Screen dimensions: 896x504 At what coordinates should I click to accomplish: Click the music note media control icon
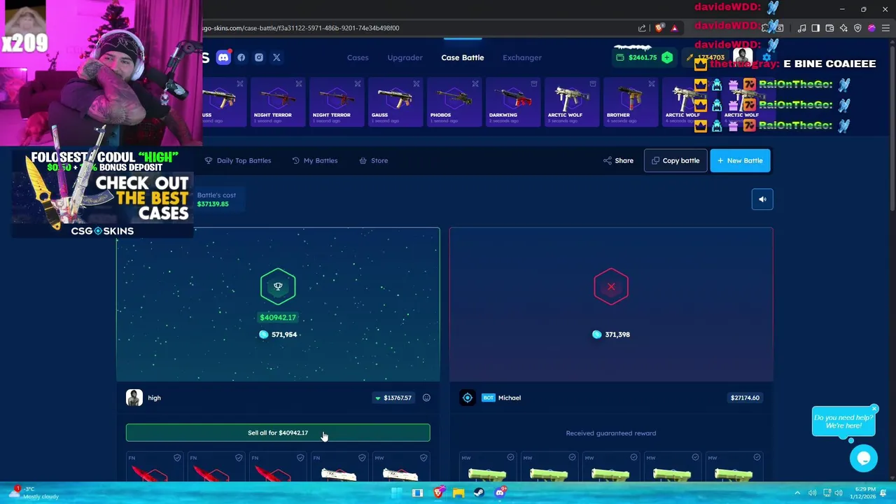(801, 28)
